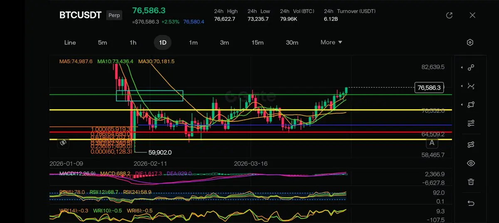The image size is (499, 223).
Task: Open the More timeframes dropdown
Action: pos(331,42)
